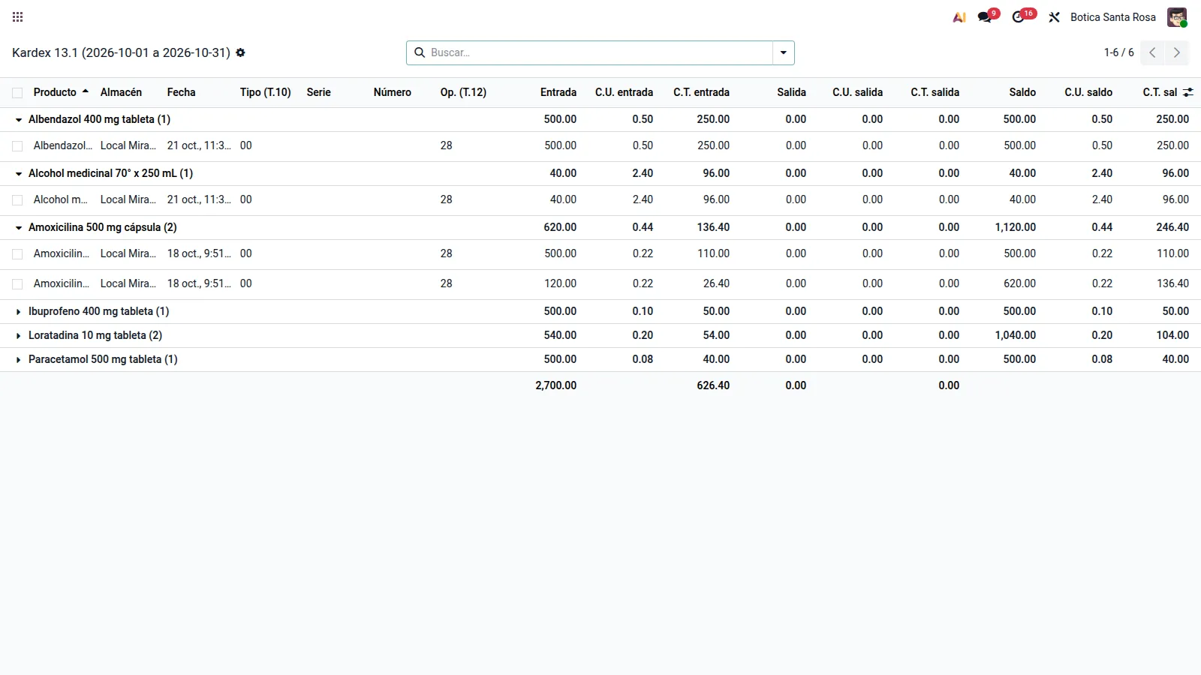Sort by the Producto column header
Viewport: 1201px width, 675px height.
(x=55, y=92)
